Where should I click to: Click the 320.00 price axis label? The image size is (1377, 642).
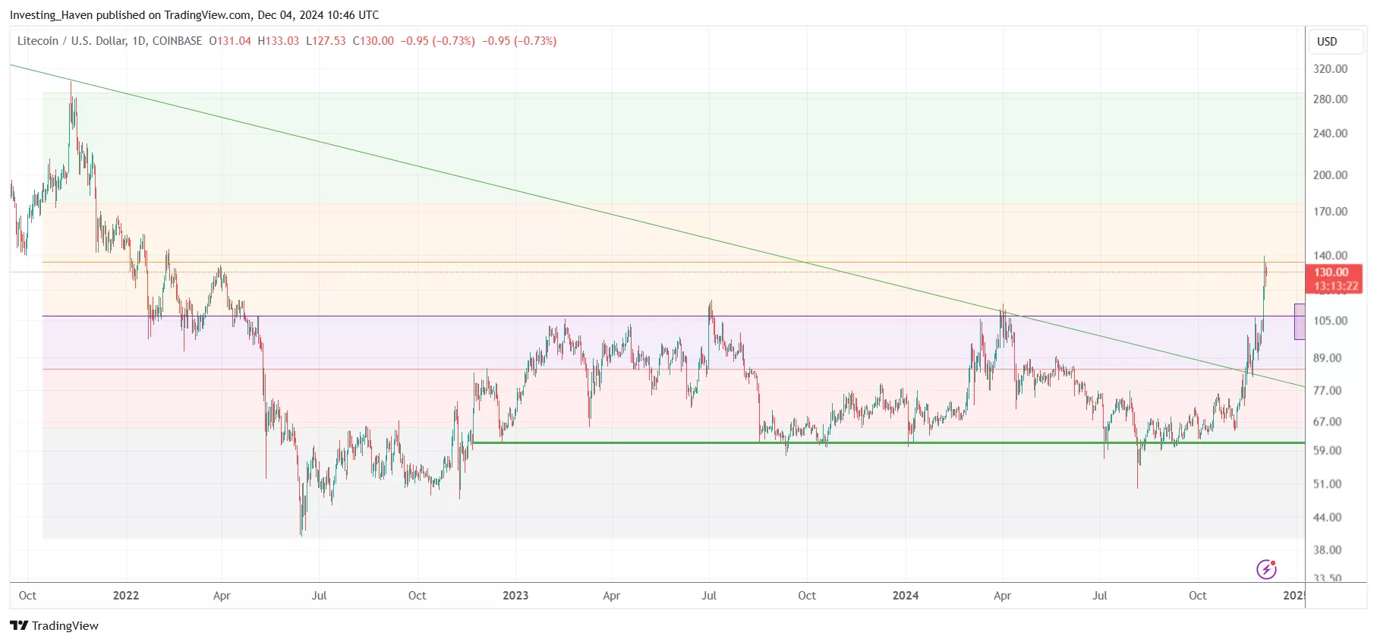coord(1331,69)
